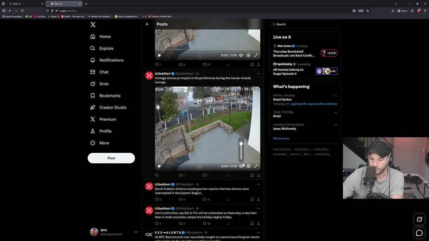
Task: Go back using the Posts back arrow
Action: click(x=147, y=24)
